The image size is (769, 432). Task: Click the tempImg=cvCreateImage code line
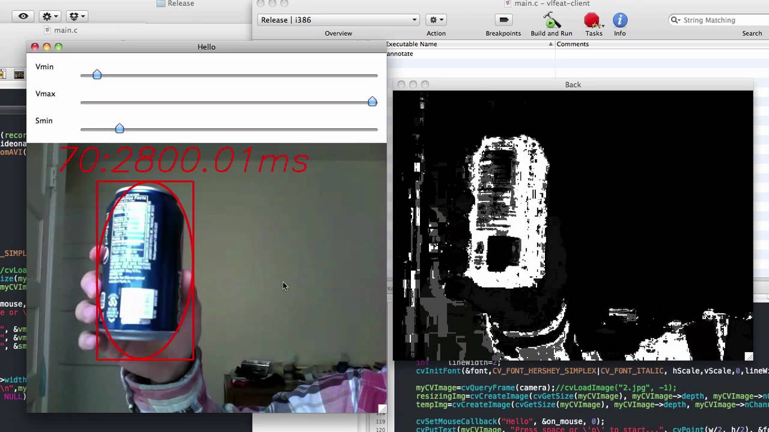tap(592, 404)
